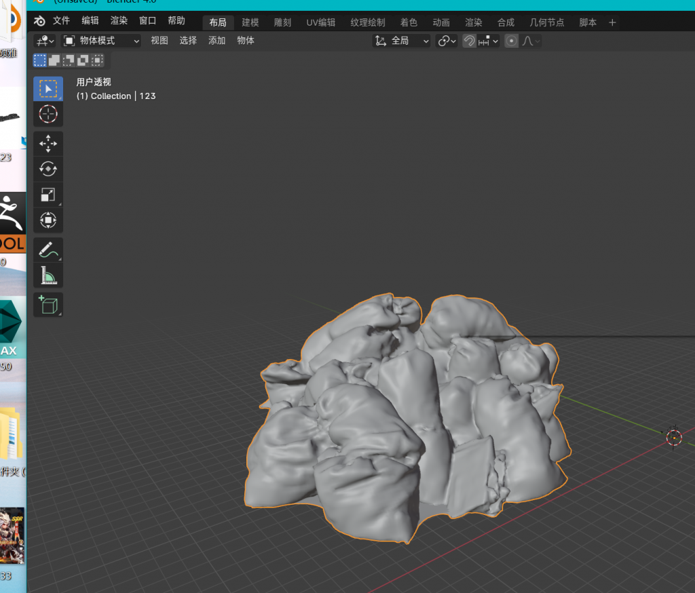Open the 视图 viewport menu

159,41
